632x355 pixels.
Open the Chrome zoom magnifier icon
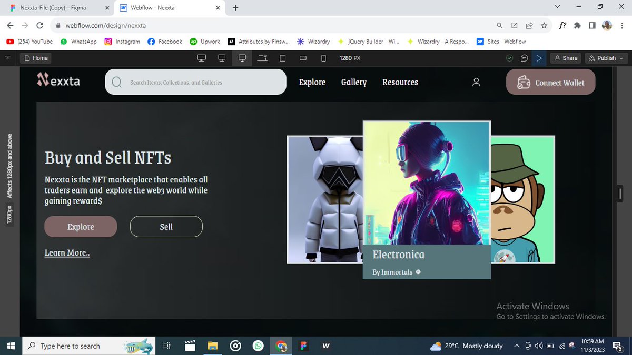(499, 25)
